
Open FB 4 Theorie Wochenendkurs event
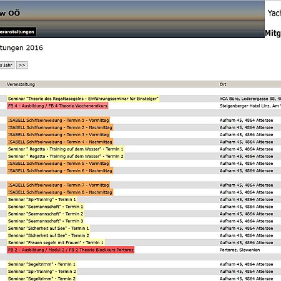tap(57, 106)
